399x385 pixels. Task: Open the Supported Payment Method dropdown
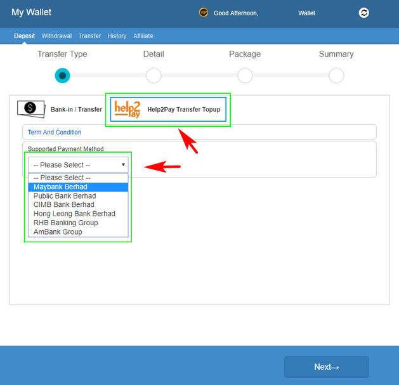78,165
